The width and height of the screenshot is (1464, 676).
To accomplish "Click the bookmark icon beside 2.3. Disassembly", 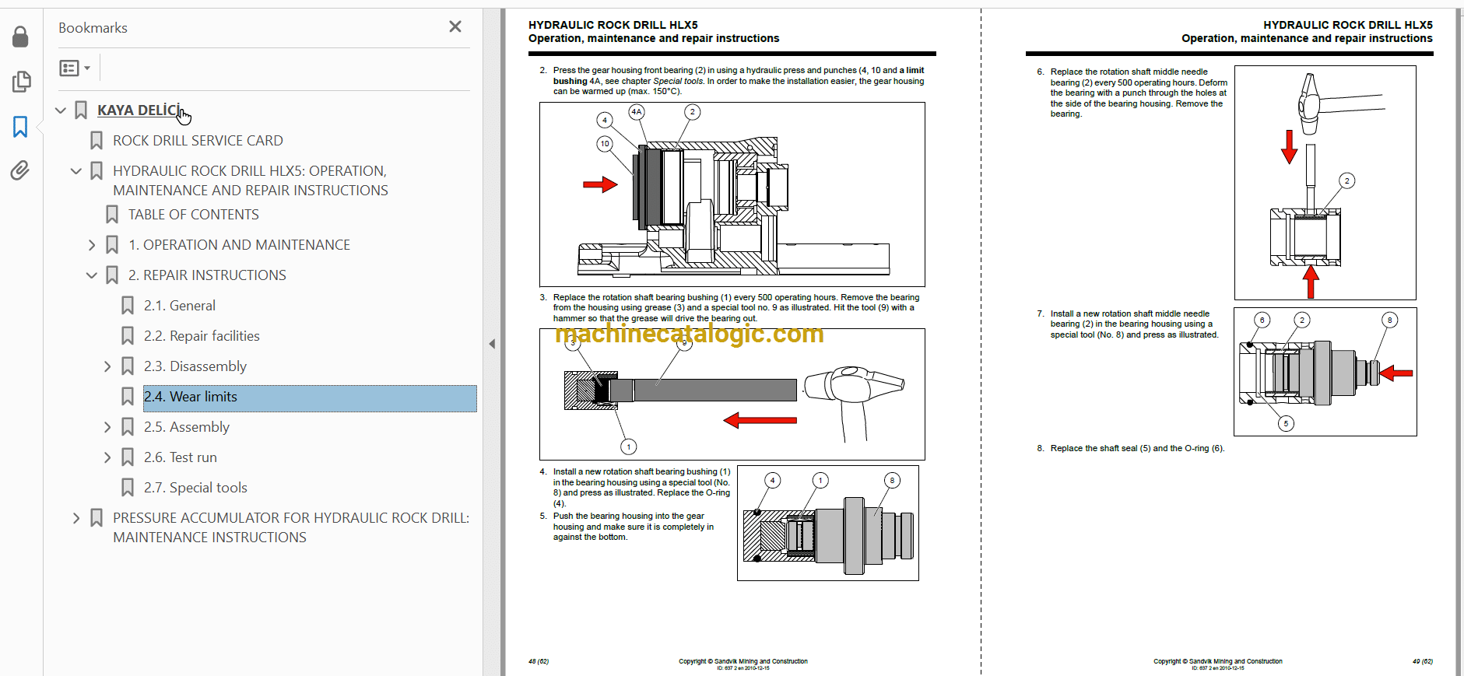I will coord(128,366).
